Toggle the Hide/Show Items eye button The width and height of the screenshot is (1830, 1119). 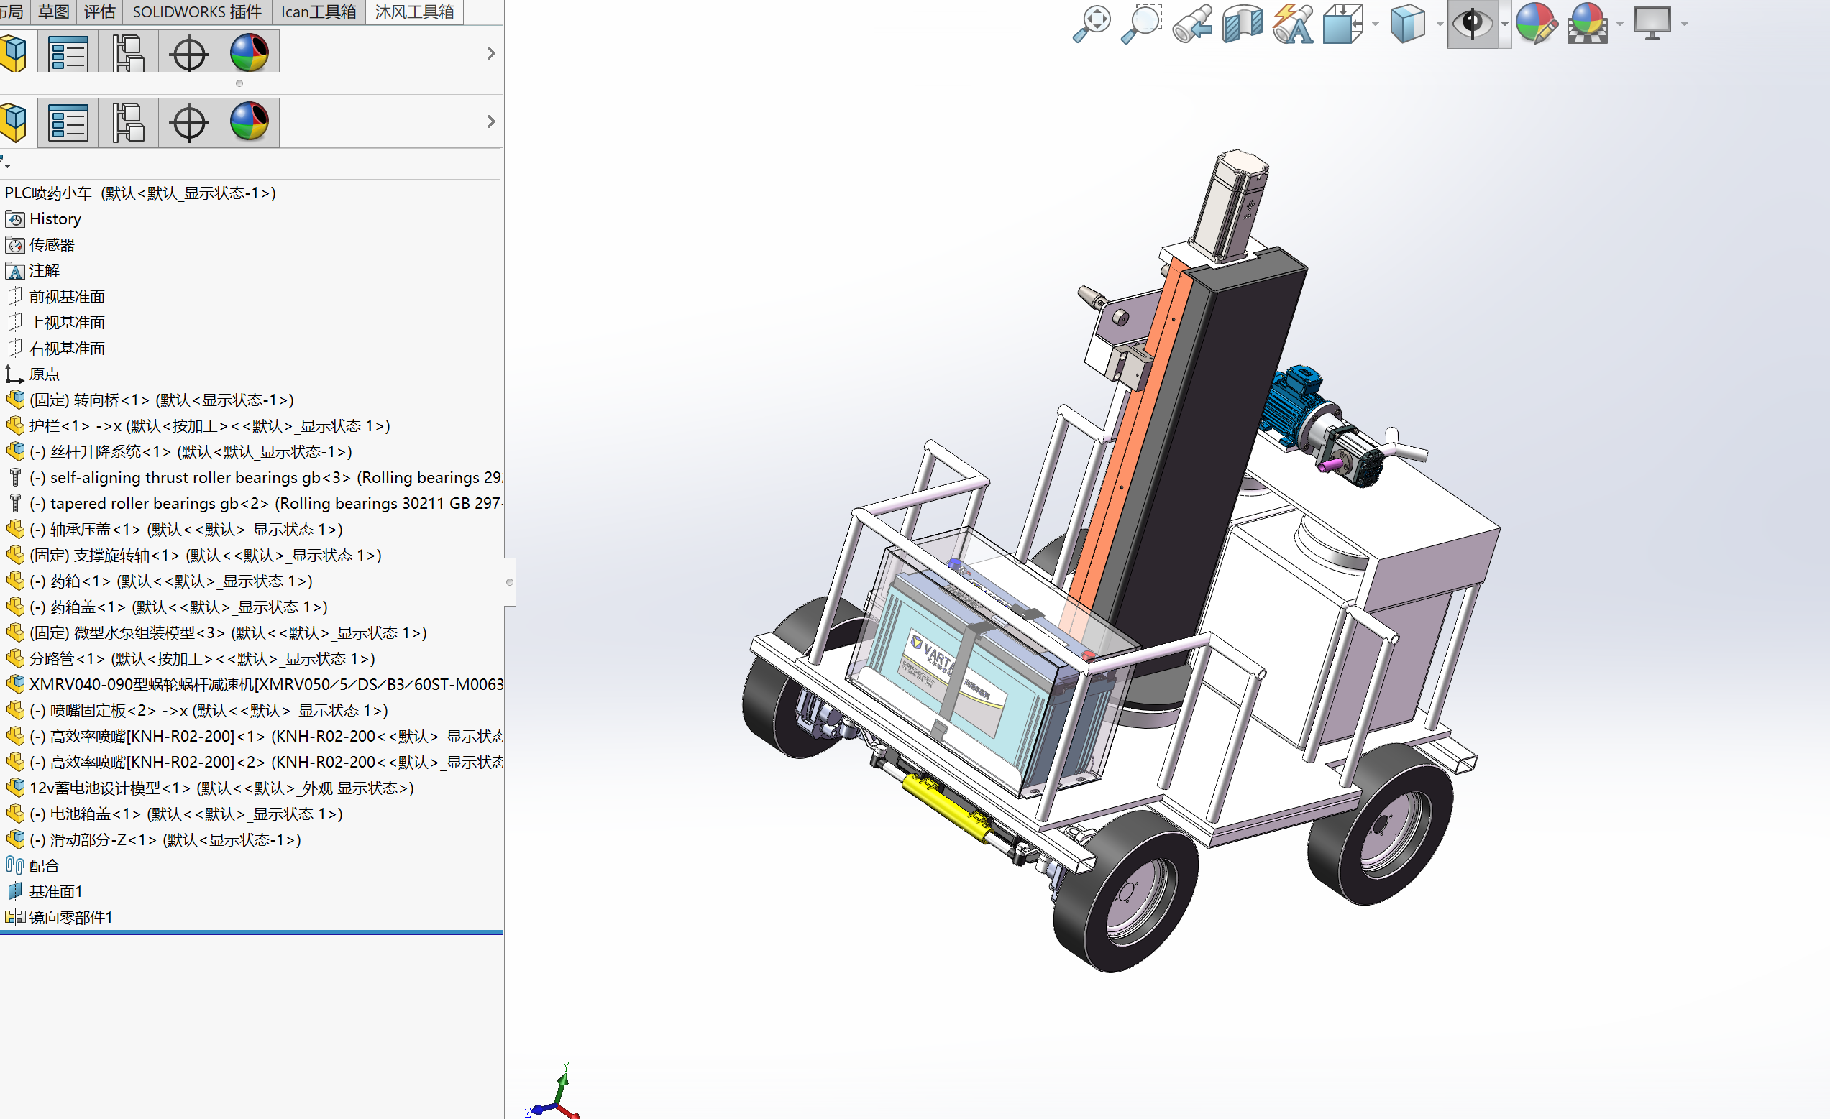coord(1472,24)
